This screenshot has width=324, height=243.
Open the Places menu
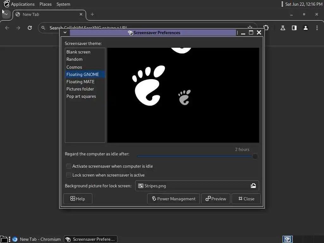click(46, 4)
